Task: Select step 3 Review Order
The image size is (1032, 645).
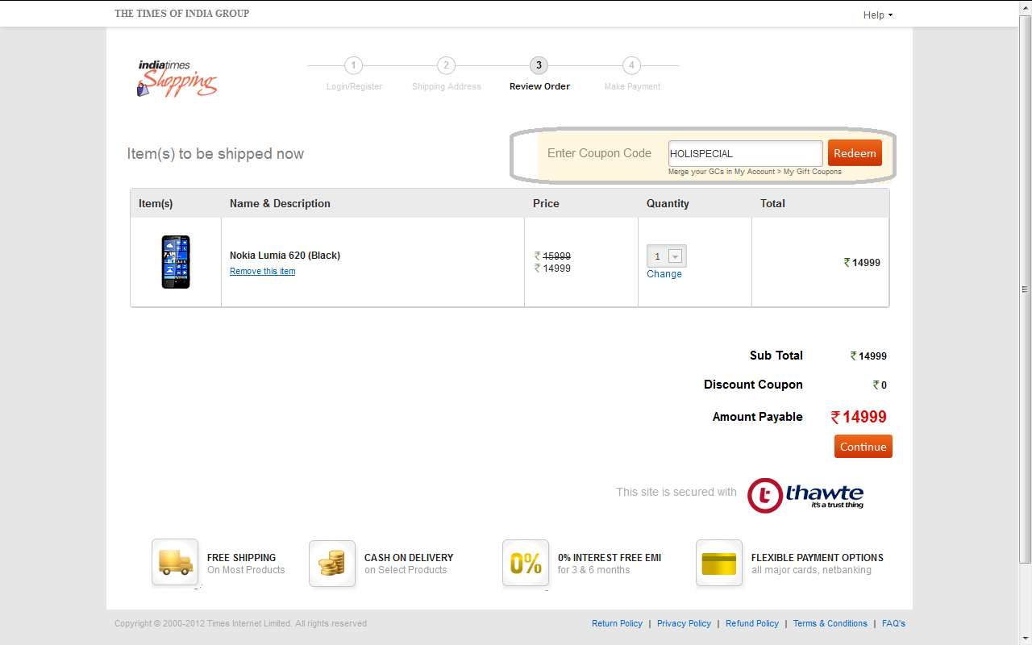Action: coord(539,65)
